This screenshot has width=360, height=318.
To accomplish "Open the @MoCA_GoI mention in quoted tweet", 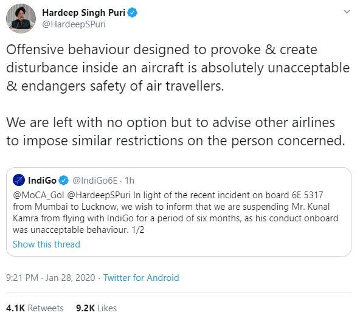I will click(x=38, y=195).
